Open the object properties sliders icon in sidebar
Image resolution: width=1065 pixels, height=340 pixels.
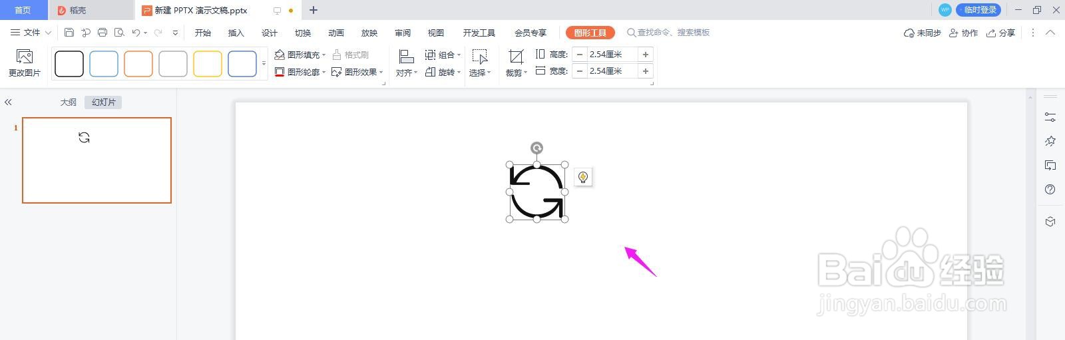tap(1050, 117)
